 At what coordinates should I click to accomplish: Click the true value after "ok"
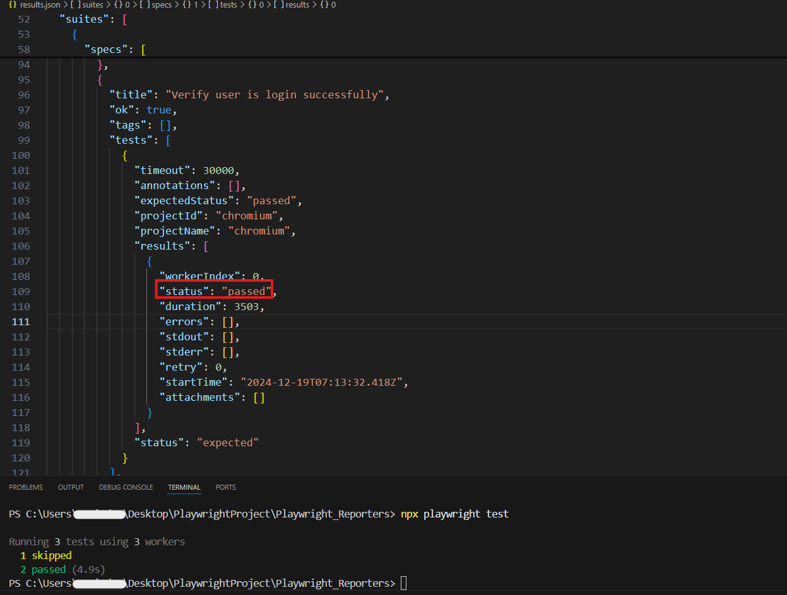point(159,110)
